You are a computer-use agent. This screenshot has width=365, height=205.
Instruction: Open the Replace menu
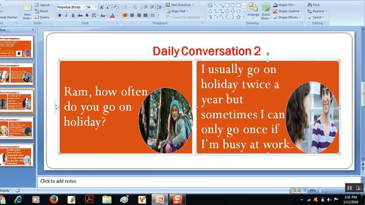pyautogui.click(x=317, y=11)
